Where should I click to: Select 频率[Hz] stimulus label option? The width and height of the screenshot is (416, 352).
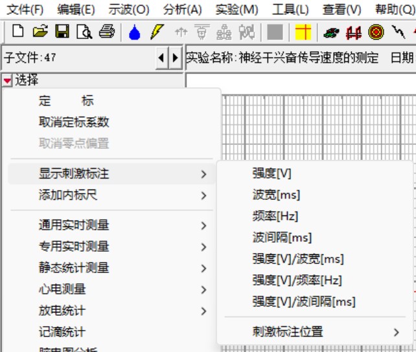(x=315, y=216)
